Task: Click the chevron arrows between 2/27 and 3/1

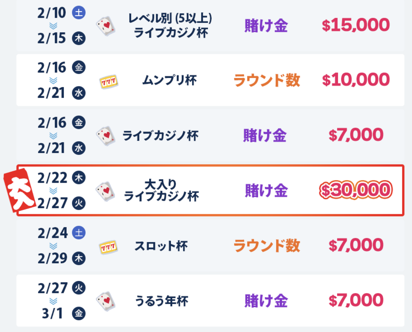Action: tap(53, 301)
